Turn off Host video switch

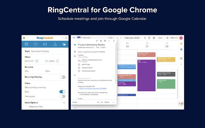(x=62, y=92)
